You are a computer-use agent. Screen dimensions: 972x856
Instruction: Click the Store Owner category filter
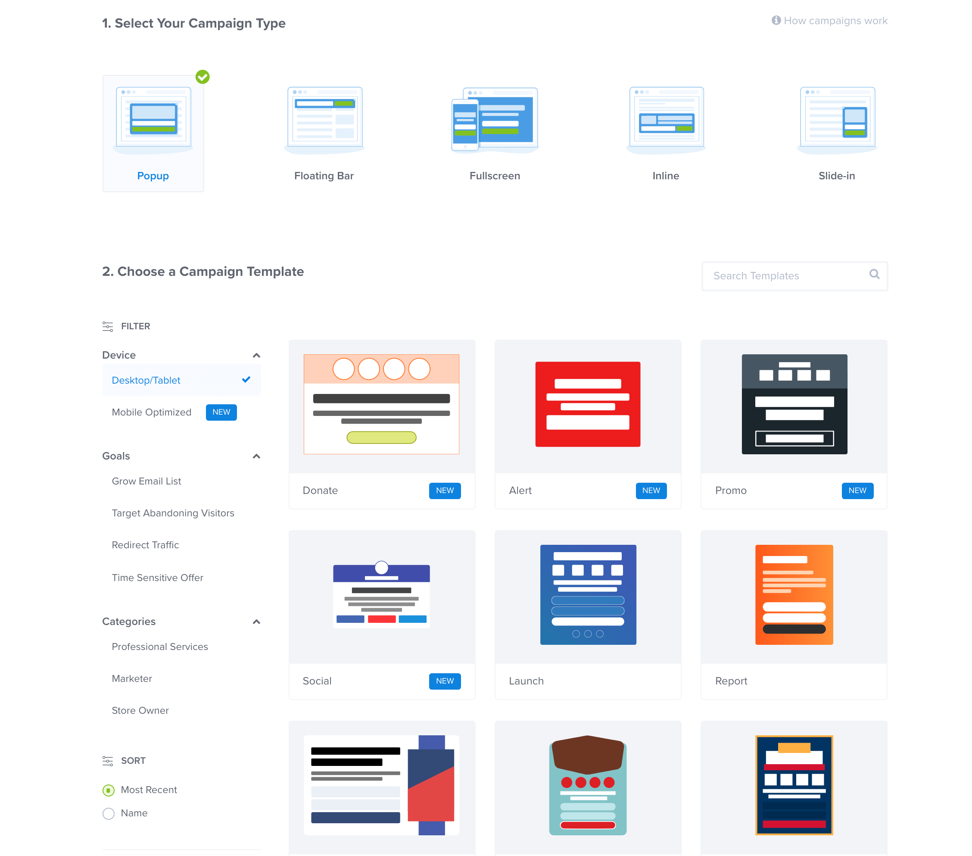[x=140, y=710]
